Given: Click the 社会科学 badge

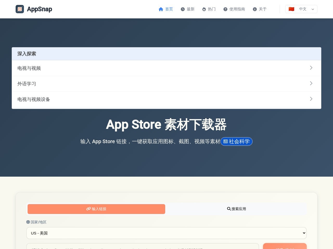Looking at the screenshot, I should (x=236, y=141).
